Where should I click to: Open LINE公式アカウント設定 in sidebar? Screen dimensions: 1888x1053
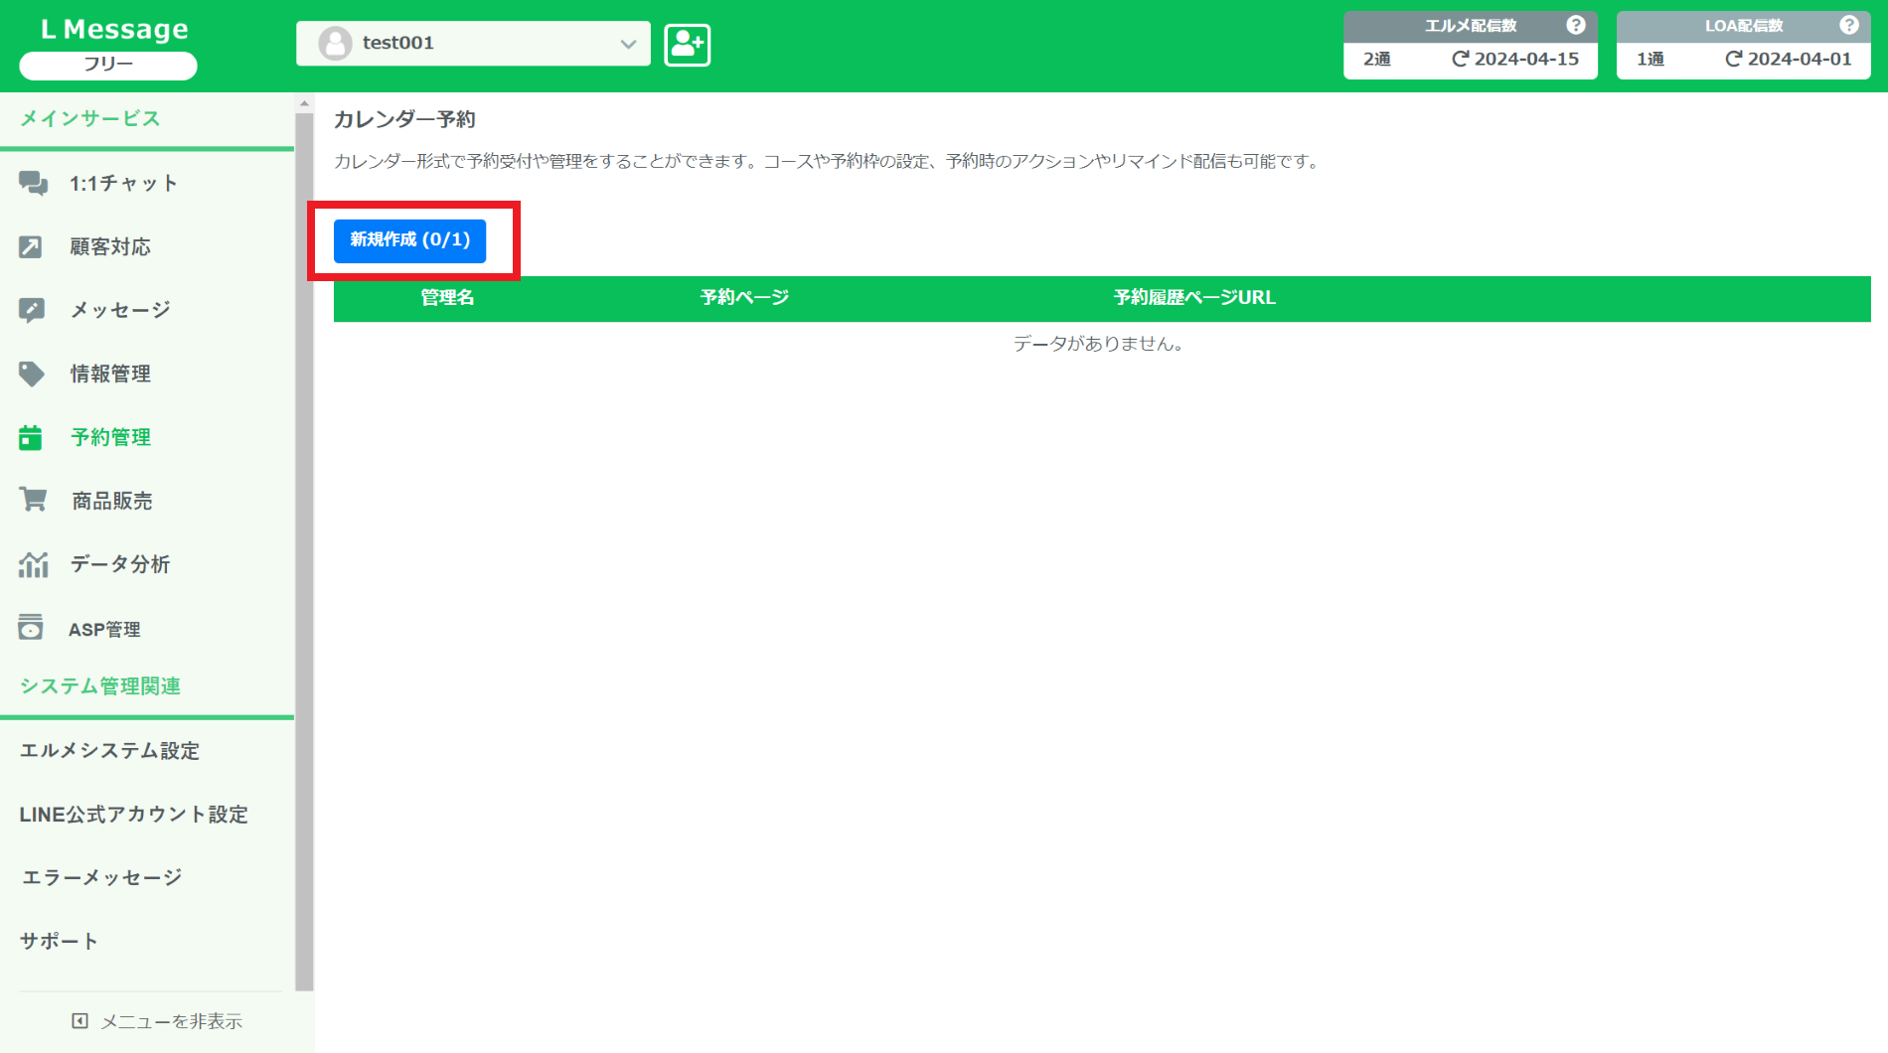pos(133,815)
